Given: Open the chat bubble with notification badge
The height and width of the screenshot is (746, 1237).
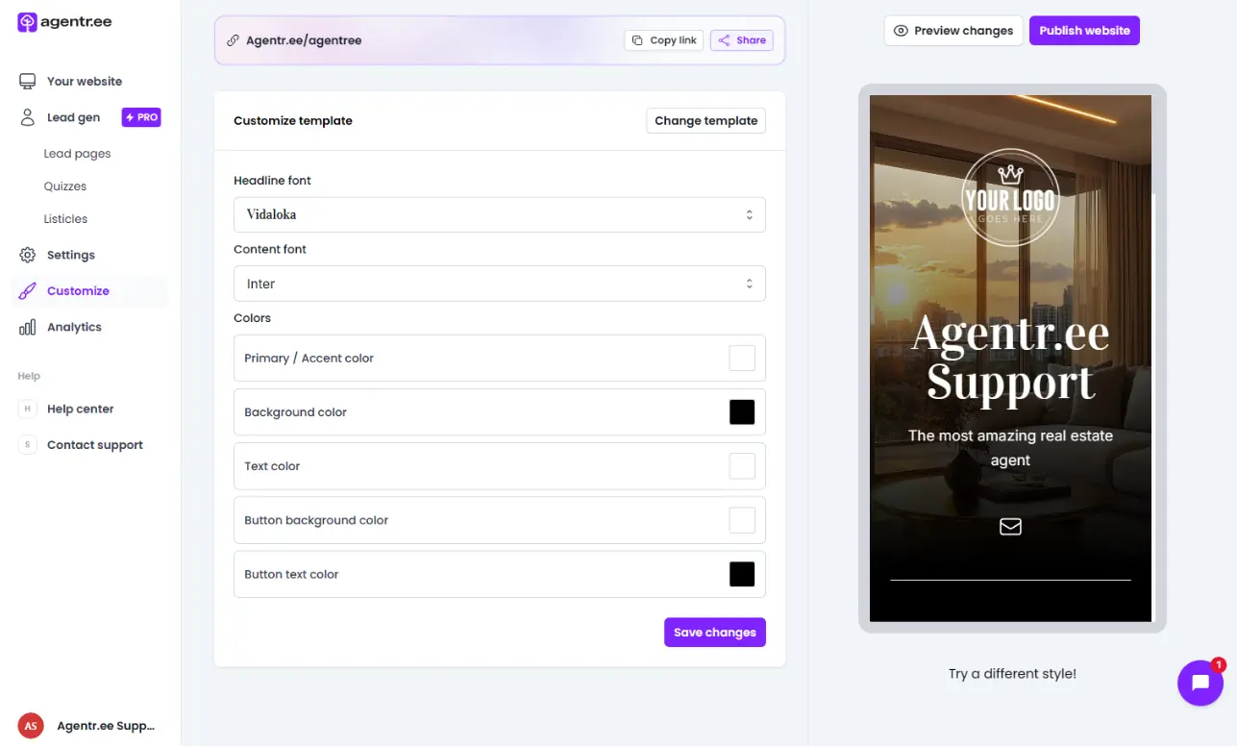Looking at the screenshot, I should pos(1200,683).
